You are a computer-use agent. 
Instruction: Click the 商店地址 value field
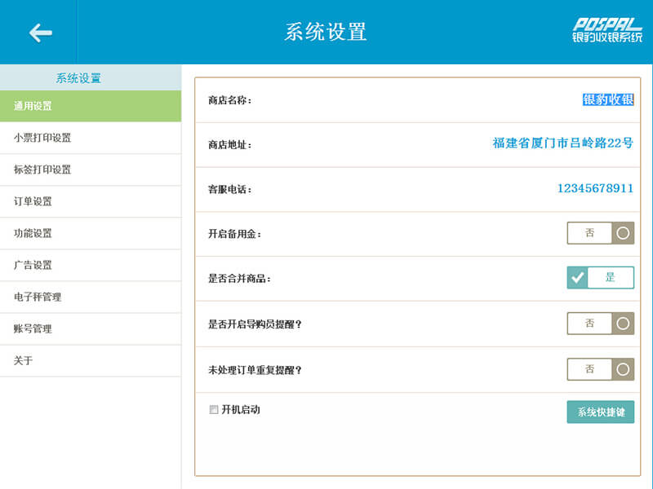(562, 143)
